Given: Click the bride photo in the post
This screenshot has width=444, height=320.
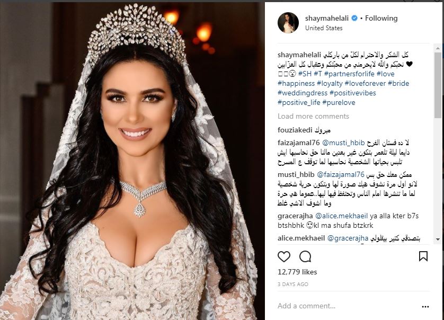Looking at the screenshot, I should click(x=132, y=161).
